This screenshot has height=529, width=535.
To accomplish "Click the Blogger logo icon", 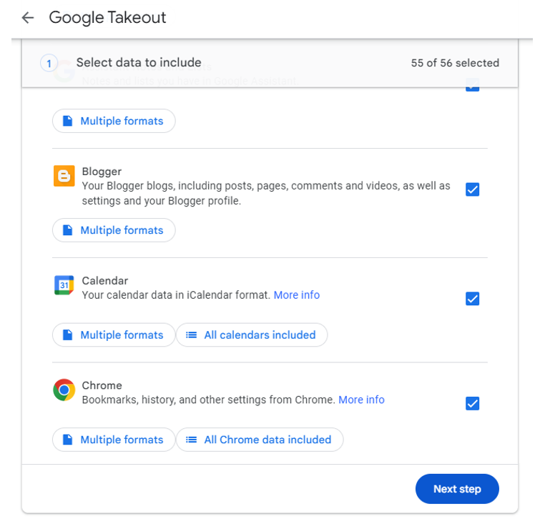I will click(64, 176).
